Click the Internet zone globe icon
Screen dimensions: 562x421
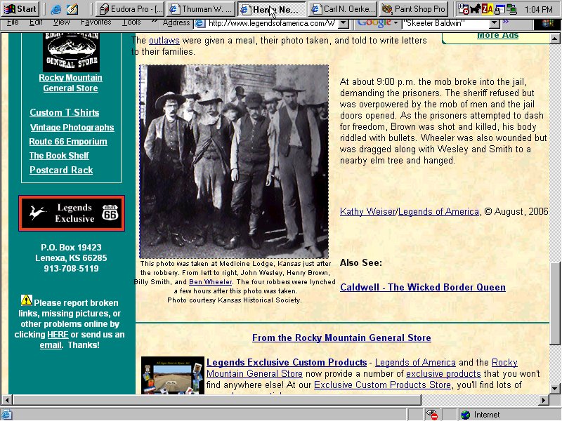(465, 415)
